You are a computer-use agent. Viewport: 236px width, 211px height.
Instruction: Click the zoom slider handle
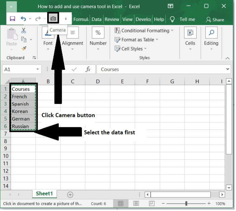click(186, 204)
